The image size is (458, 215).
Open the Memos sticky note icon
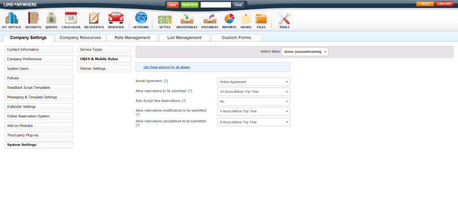point(246,19)
